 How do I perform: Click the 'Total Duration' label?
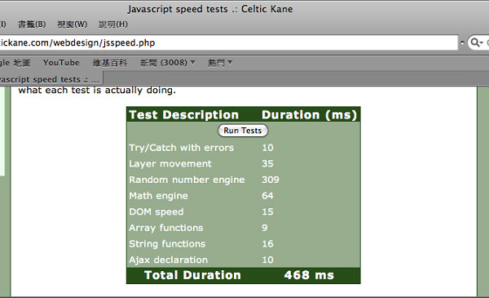point(192,275)
